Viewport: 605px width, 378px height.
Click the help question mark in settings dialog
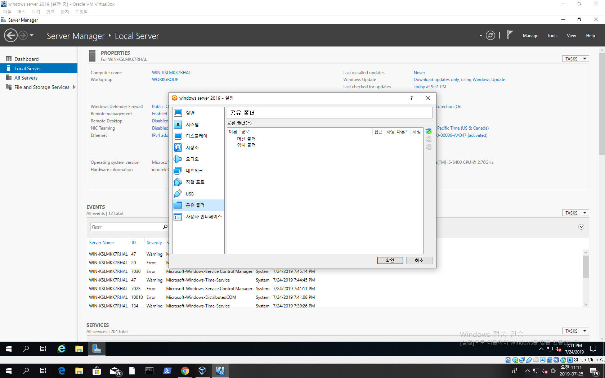412,98
